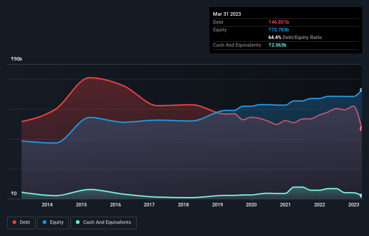Click the red Debt legend dot
Screen dimensions: 369x236
pyautogui.click(x=14, y=222)
